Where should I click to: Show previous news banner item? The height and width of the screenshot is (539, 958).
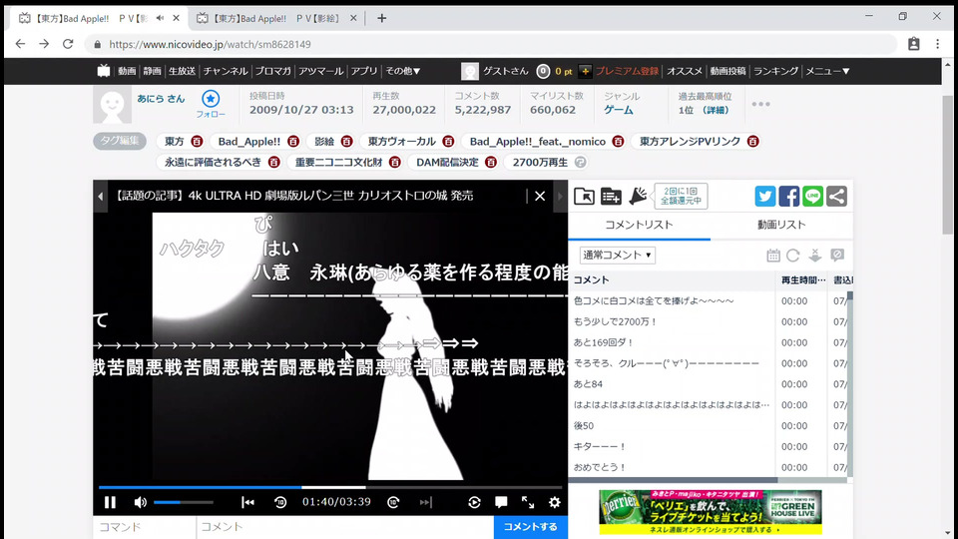[x=100, y=197]
